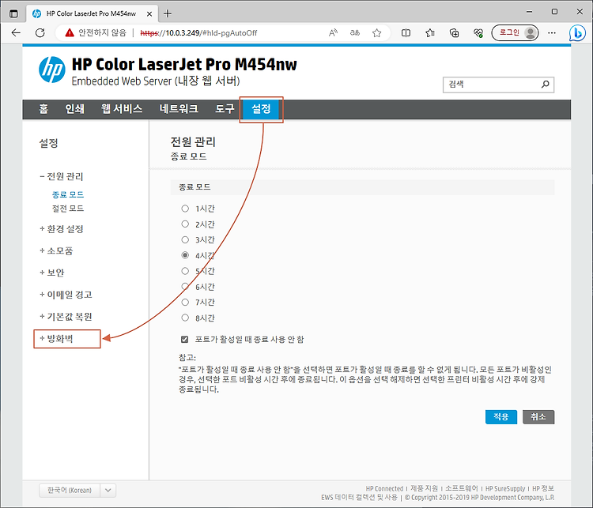Open Bing Copilot sidebar icon
Viewport: 593px width, 508px height.
click(577, 33)
